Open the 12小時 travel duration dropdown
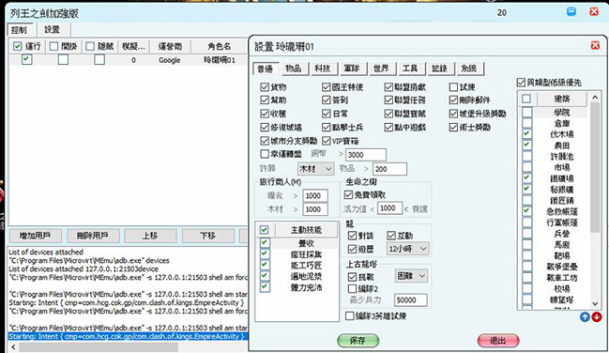Screen dimensions: 609x353 coord(408,249)
